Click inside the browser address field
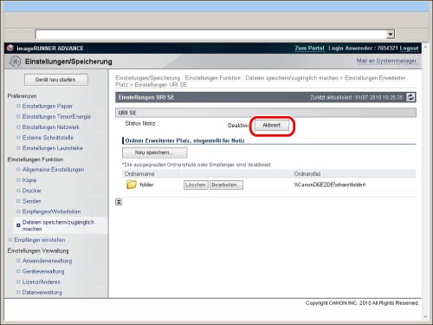Viewport: 433px width, 325px height. [210, 35]
